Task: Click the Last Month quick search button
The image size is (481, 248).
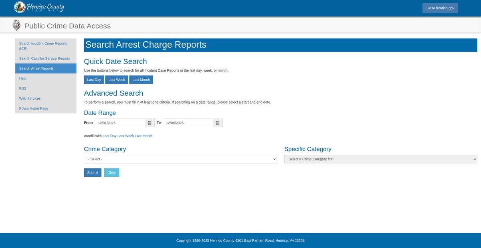Action: pyautogui.click(x=141, y=80)
